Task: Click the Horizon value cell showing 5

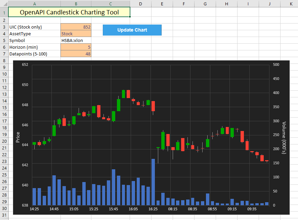Action: pos(76,47)
